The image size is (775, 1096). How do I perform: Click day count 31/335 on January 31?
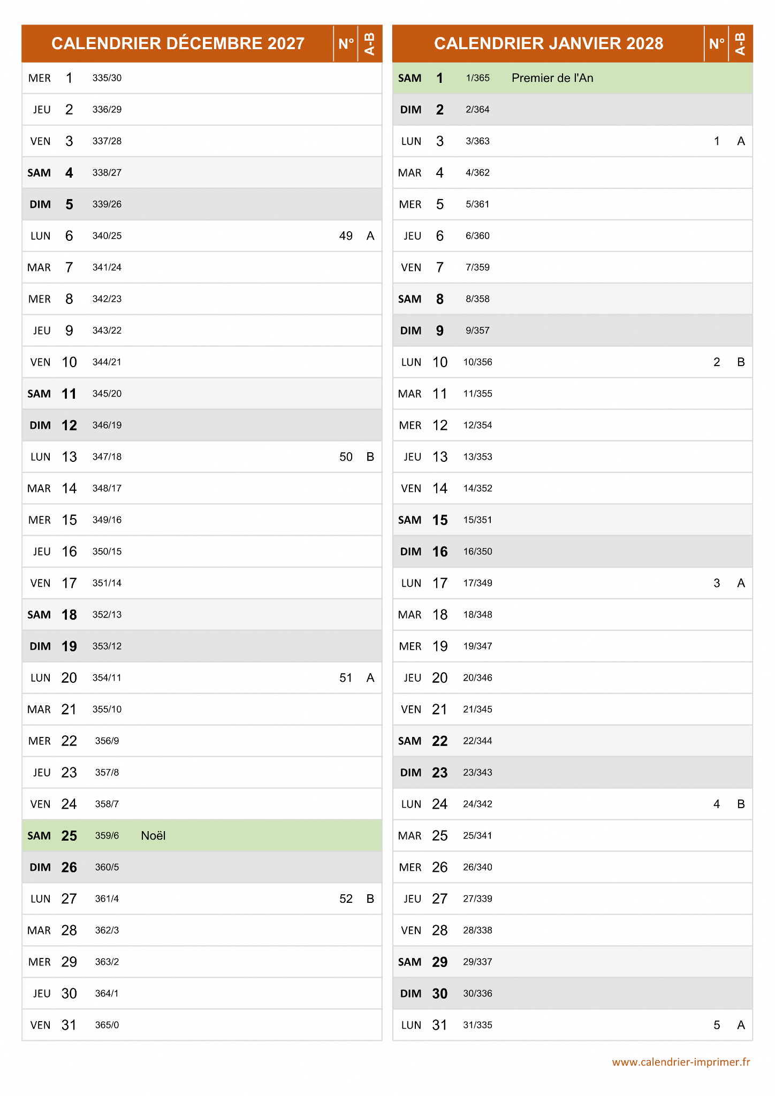477,1025
